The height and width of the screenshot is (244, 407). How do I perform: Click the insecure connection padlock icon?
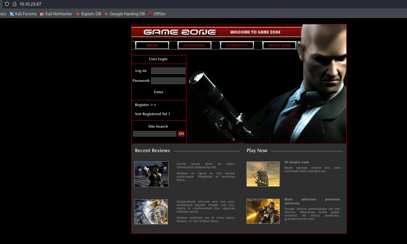(x=15, y=4)
